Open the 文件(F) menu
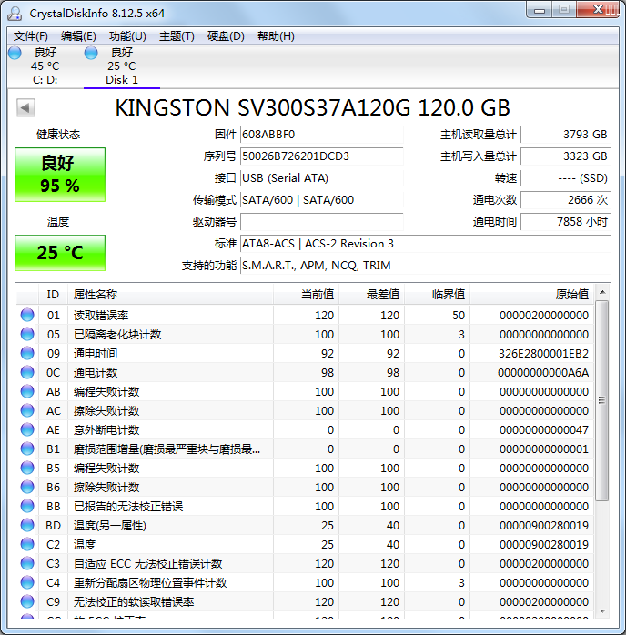626x635 pixels. (x=30, y=36)
